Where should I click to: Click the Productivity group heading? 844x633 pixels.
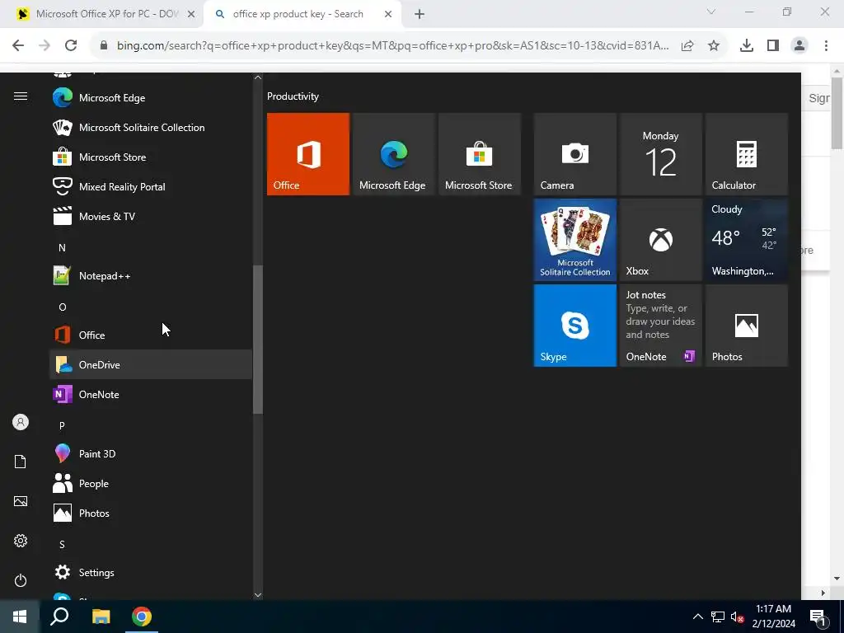click(293, 96)
